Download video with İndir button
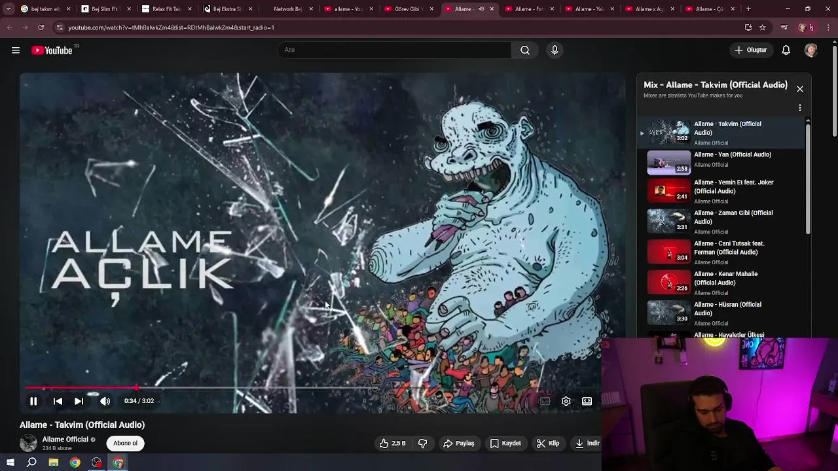838x471 pixels. pyautogui.click(x=587, y=444)
